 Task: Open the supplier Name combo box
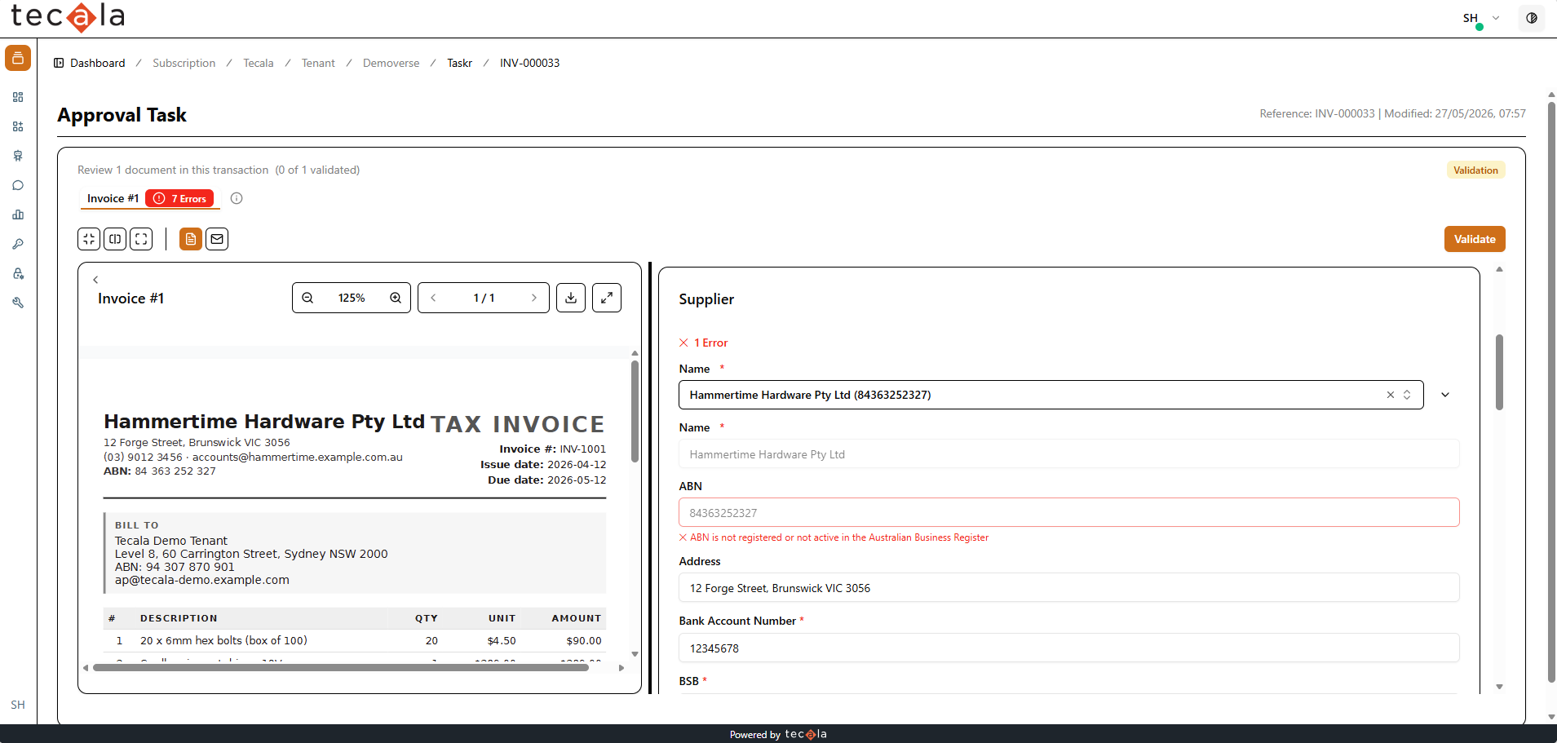point(1051,395)
